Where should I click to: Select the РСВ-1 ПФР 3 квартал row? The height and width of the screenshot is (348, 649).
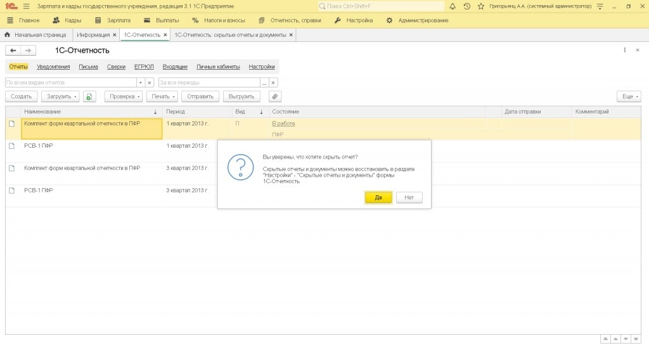click(x=82, y=190)
